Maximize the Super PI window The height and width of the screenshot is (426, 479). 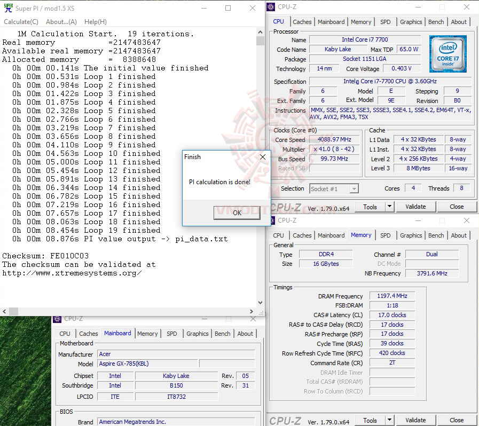(x=228, y=8)
